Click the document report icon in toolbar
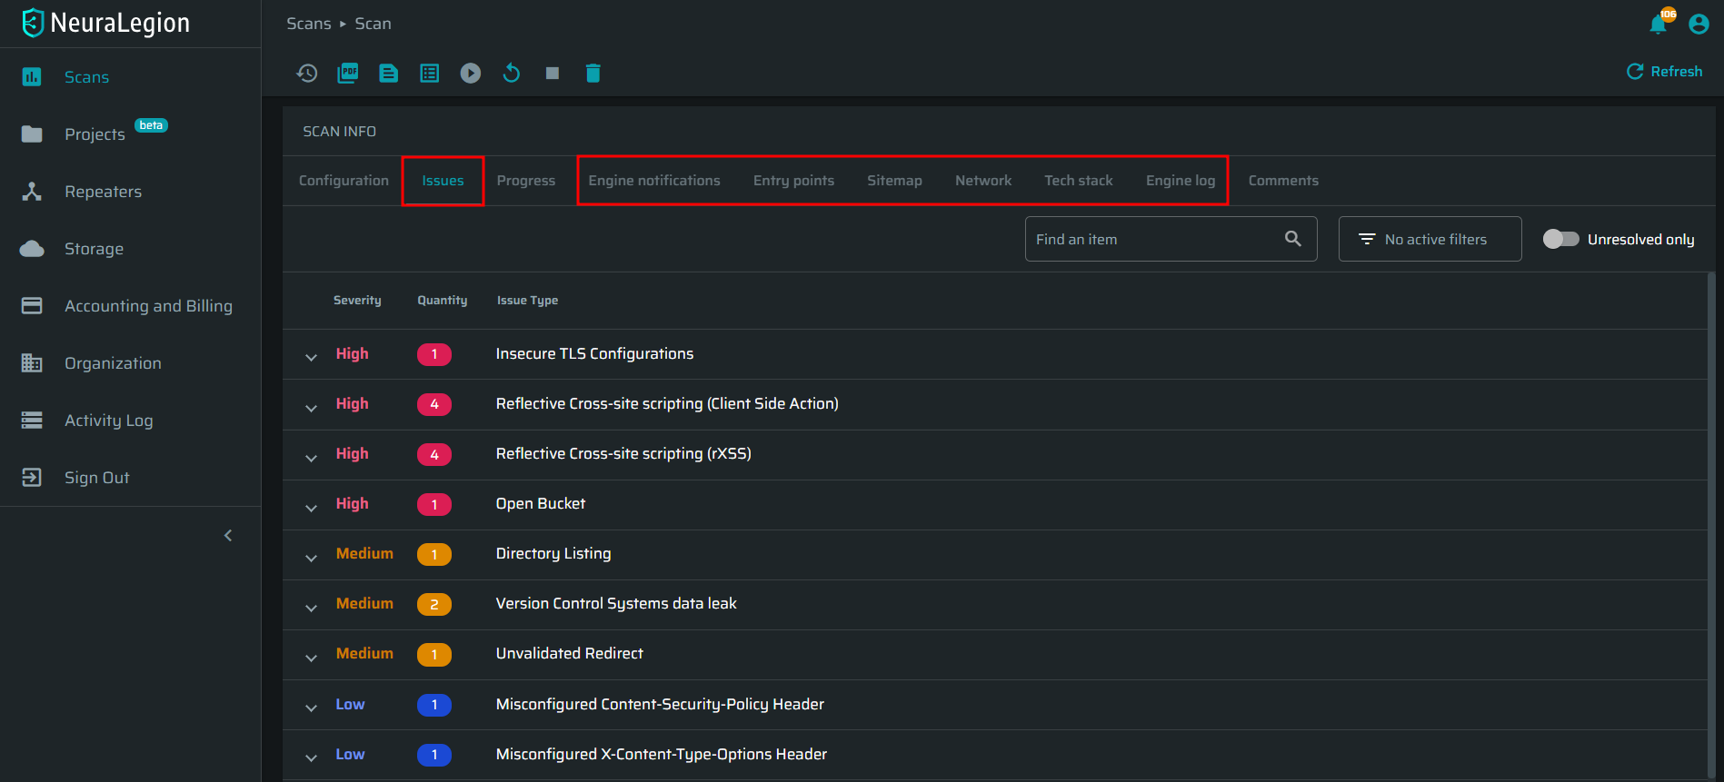The image size is (1724, 782). (389, 74)
